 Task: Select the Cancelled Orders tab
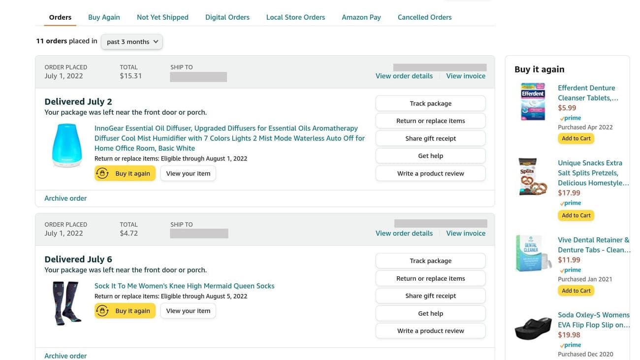(x=424, y=17)
